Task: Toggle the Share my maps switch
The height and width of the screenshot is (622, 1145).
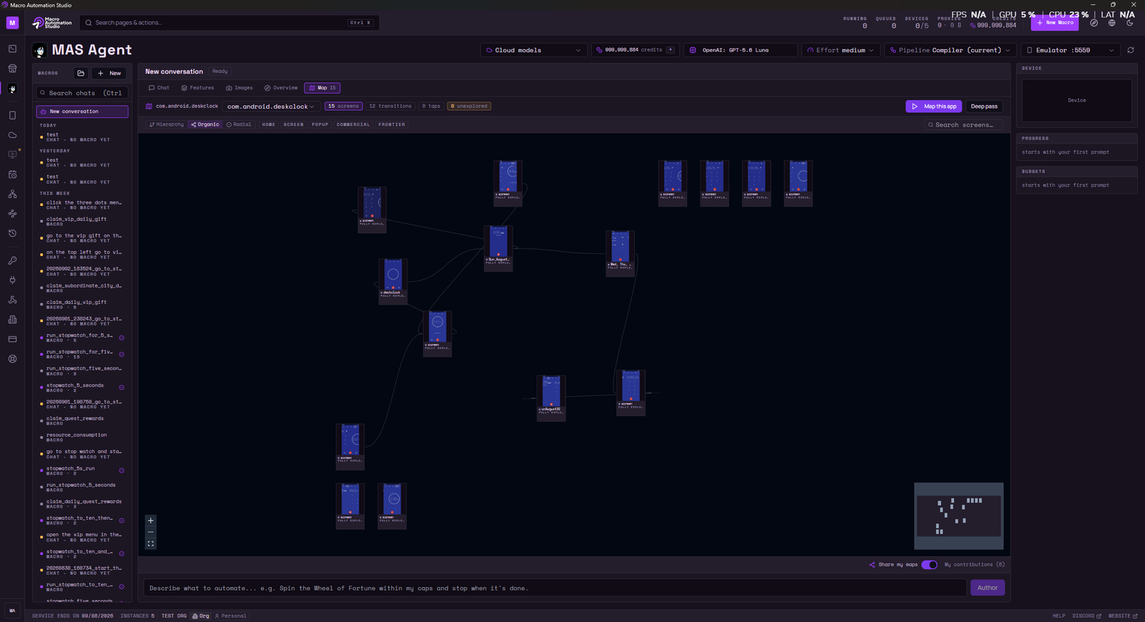Action: click(x=929, y=565)
